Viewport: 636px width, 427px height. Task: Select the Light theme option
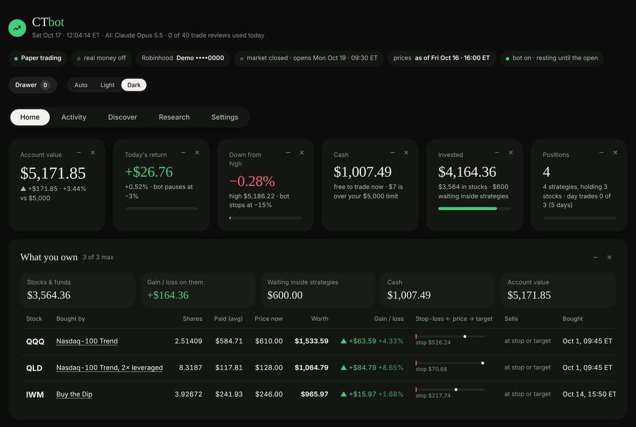[x=108, y=85]
